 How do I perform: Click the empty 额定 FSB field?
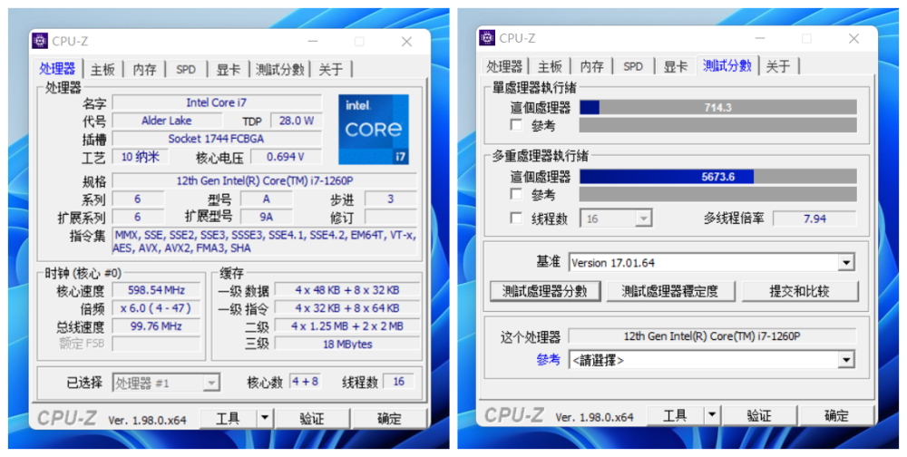pos(156,344)
